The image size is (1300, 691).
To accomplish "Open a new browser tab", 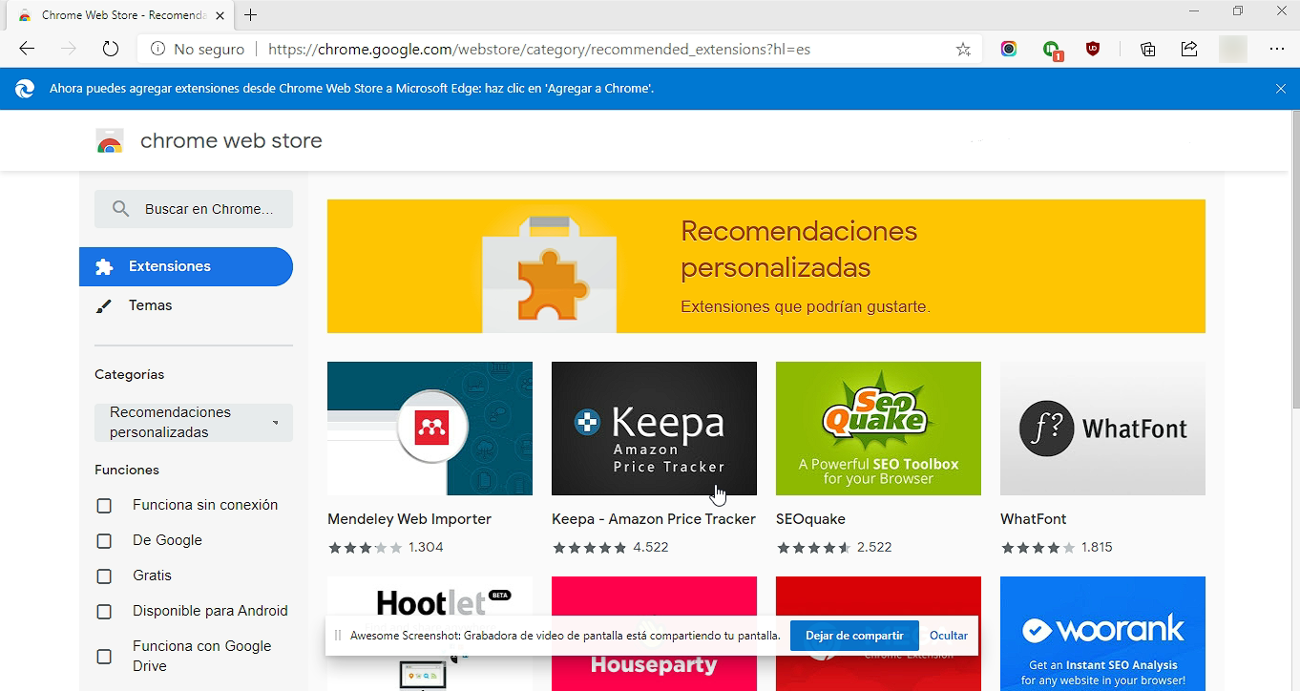I will tap(251, 15).
